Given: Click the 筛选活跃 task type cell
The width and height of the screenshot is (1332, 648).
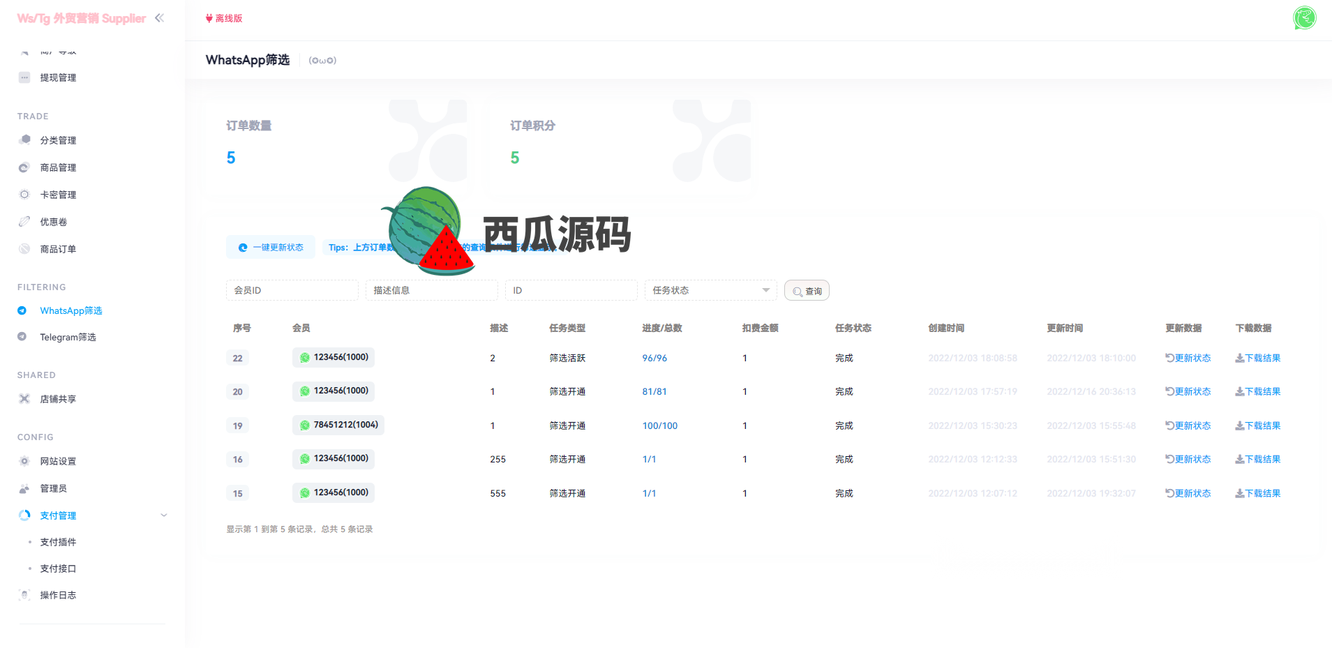Looking at the screenshot, I should (567, 358).
